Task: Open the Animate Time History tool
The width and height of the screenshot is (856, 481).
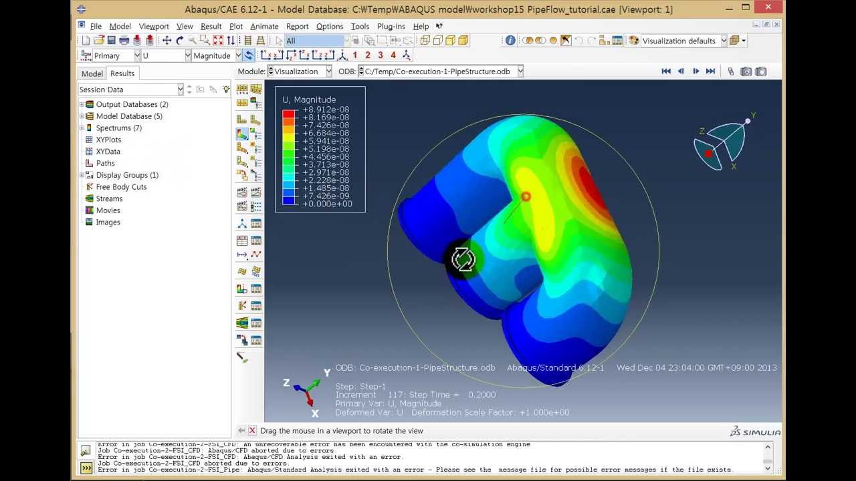Action: point(256,192)
